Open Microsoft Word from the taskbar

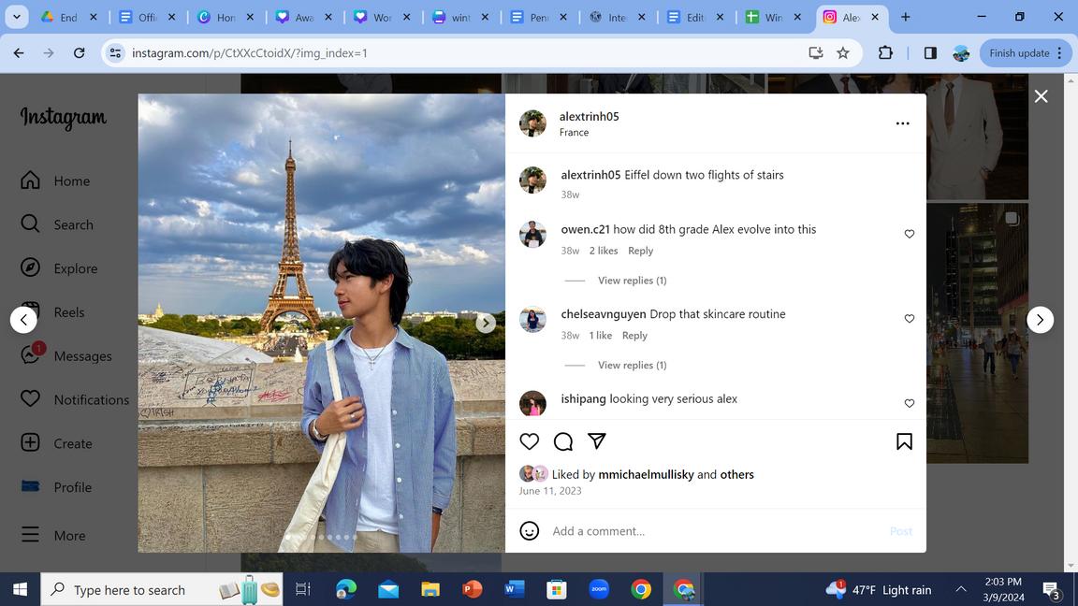515,589
